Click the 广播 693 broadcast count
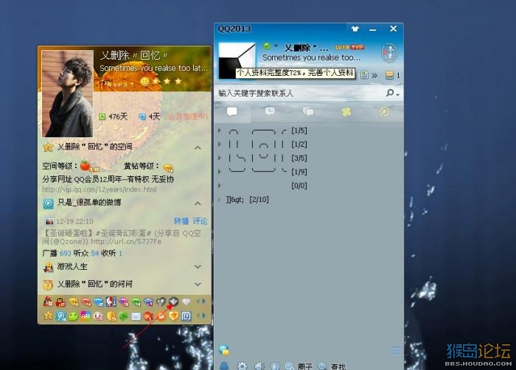The image size is (516, 370). [57, 253]
